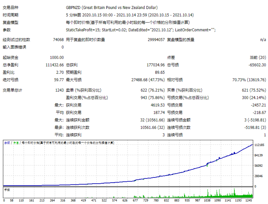Image resolution: width=268 pixels, height=204 pixels.
Task: Click the absolute drawdown value 59.77
Action: click(x=59, y=80)
